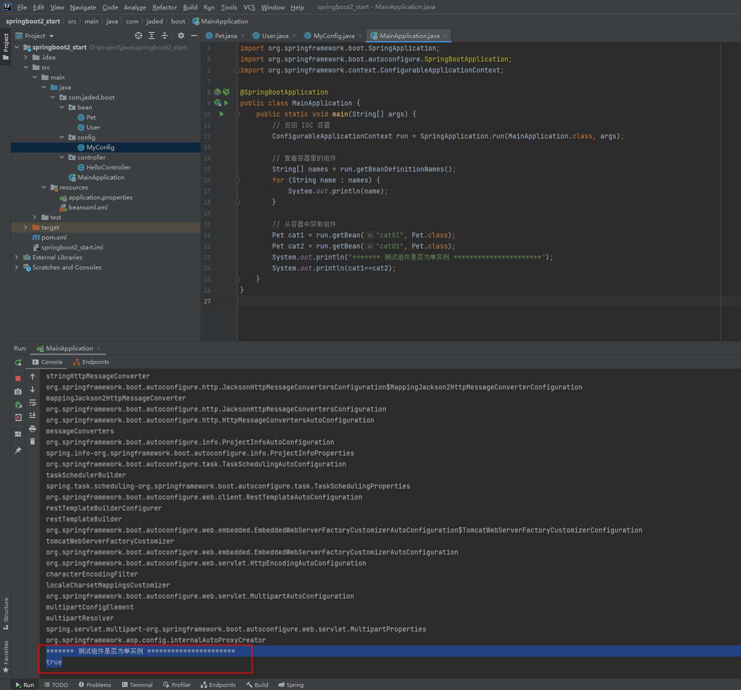
Task: Toggle soft-wrap in the console
Action: (33, 402)
